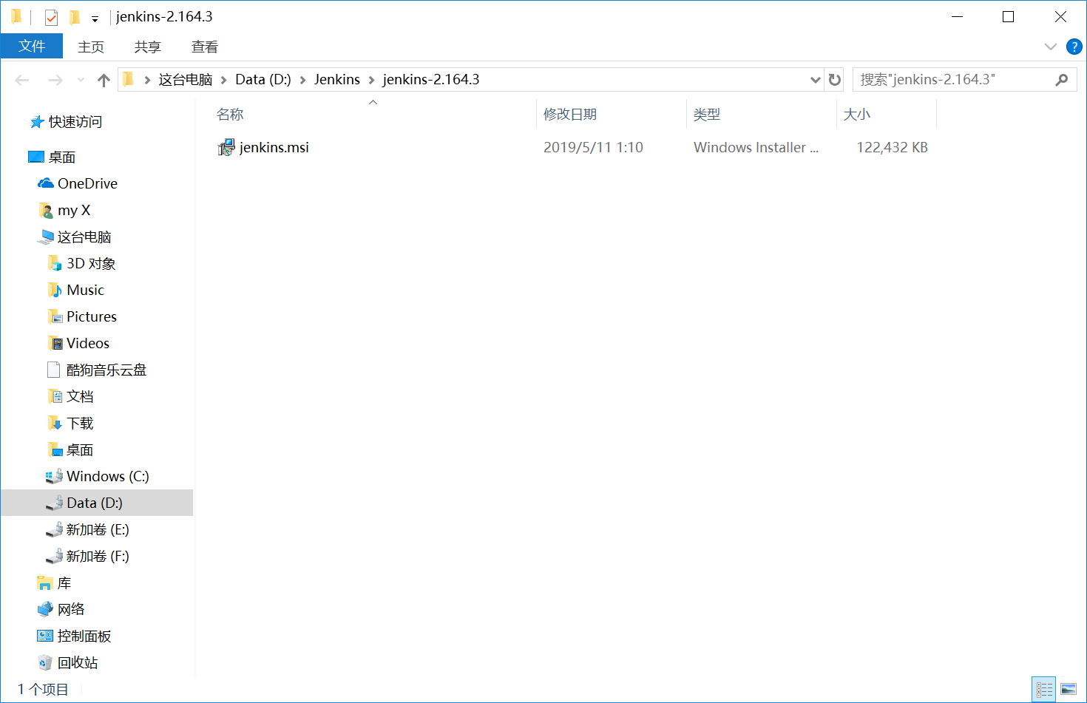
Task: Open the 文档 folder
Action: click(x=80, y=396)
